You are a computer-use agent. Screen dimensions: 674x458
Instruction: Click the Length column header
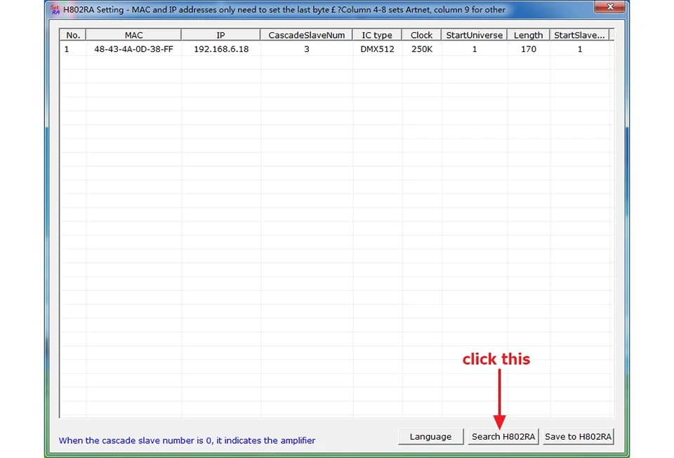[x=528, y=35]
